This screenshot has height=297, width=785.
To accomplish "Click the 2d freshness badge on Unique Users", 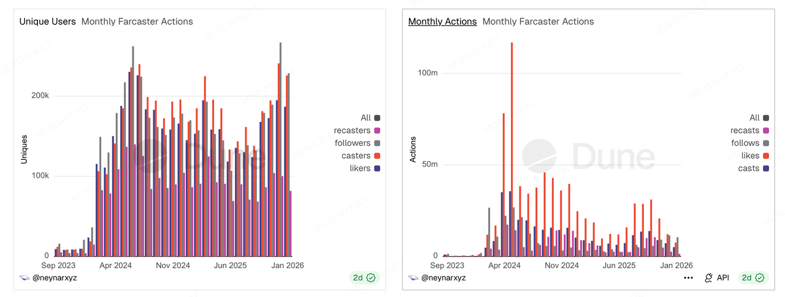I will pos(366,277).
